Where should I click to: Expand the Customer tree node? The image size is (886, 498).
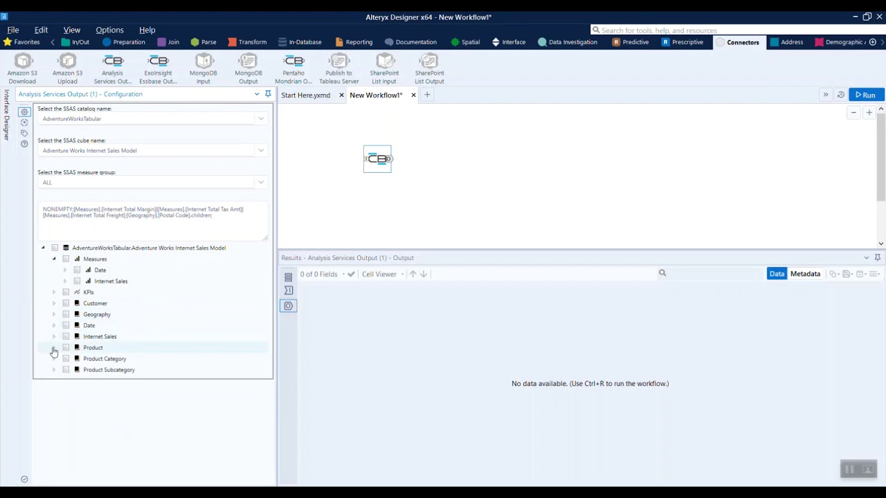(54, 303)
